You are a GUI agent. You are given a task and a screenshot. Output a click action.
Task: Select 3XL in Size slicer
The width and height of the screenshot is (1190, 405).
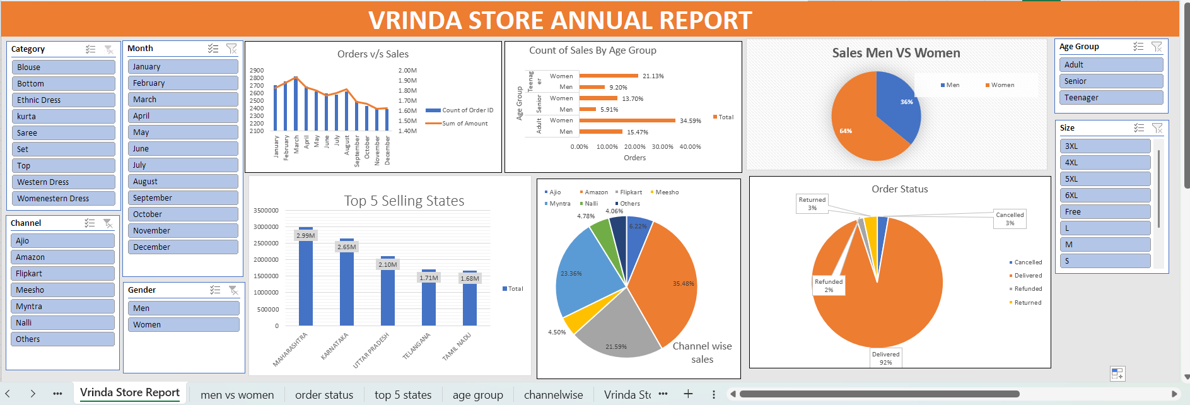[1105, 146]
